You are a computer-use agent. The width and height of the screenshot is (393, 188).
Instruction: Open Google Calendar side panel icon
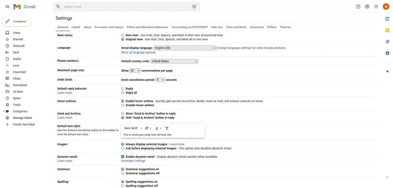coord(387,19)
